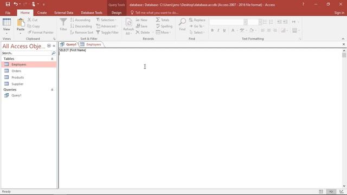The width and height of the screenshot is (347, 195).
Task: Open the Query Tools Design tab
Action: point(117,13)
